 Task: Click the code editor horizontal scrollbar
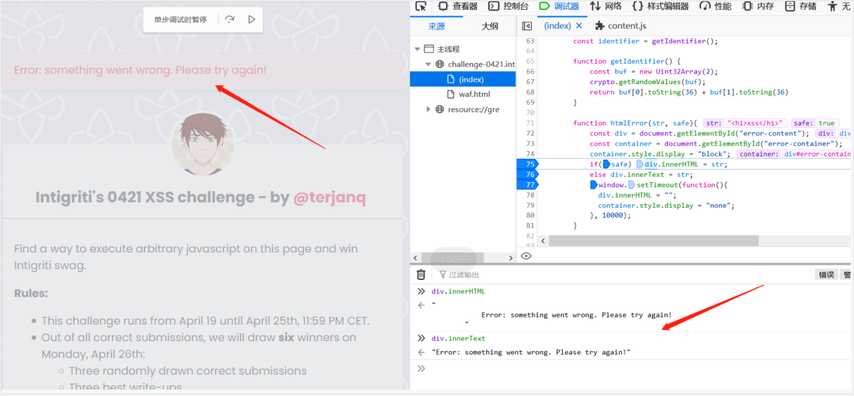point(653,241)
